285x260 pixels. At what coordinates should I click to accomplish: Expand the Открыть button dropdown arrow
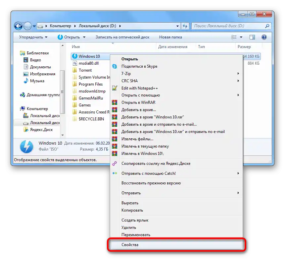pyautogui.click(x=84, y=37)
